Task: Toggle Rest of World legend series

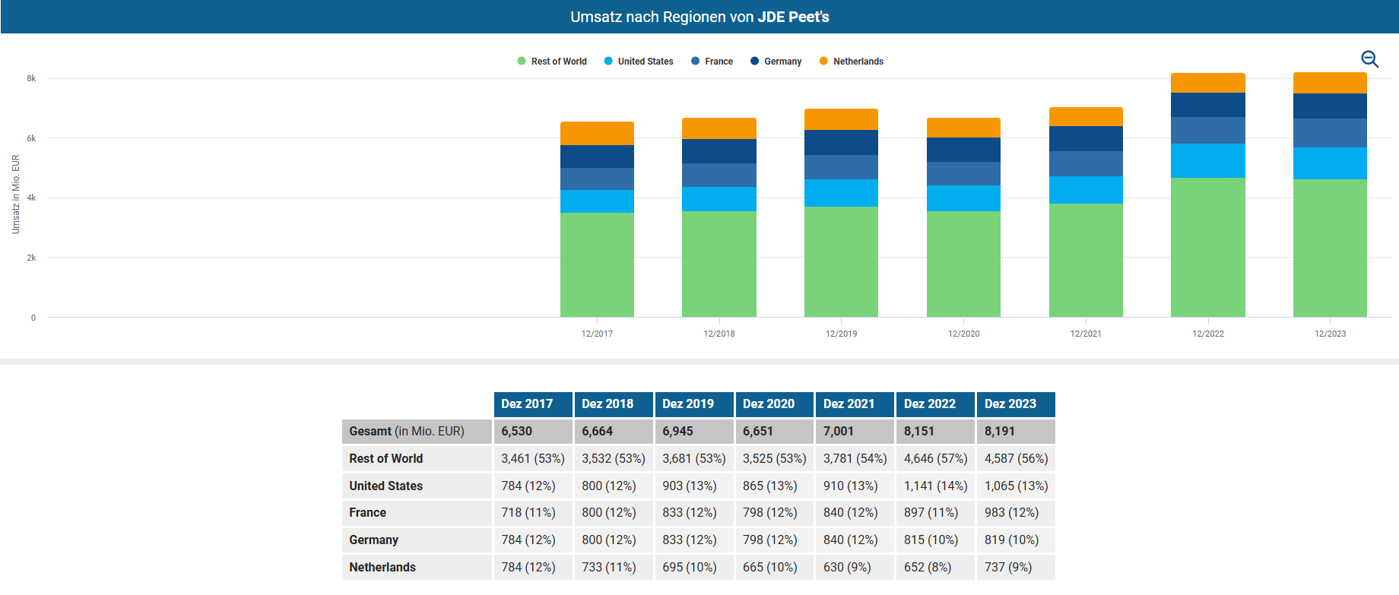Action: [551, 62]
